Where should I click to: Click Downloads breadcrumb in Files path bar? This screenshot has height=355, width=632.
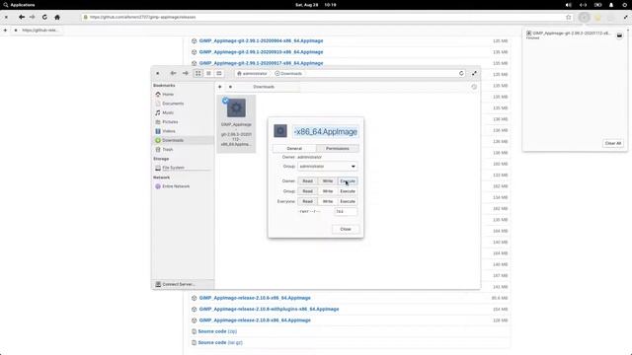coord(288,74)
